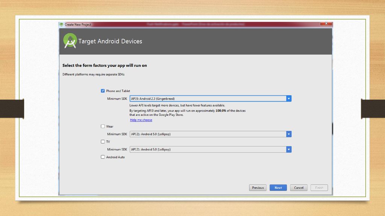Click the Android Auto label
Image resolution: width=385 pixels, height=216 pixels.
pyautogui.click(x=115, y=157)
